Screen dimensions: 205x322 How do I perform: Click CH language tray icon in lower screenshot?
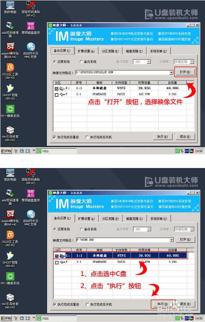[187, 318]
